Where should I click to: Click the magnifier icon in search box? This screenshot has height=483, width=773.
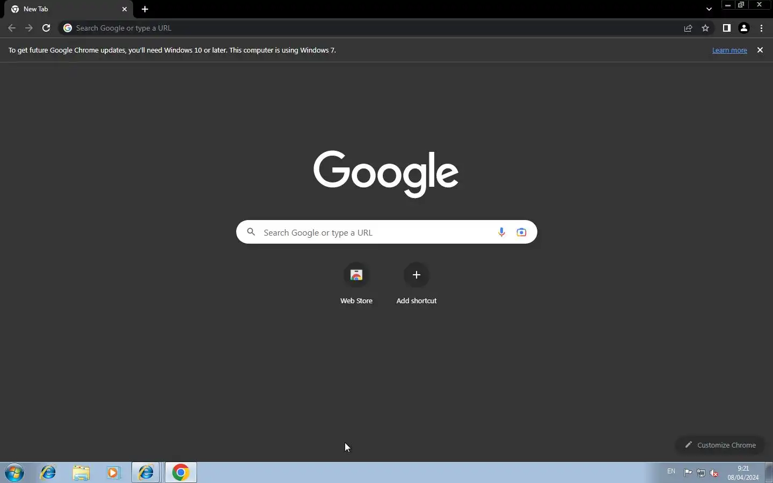251,232
